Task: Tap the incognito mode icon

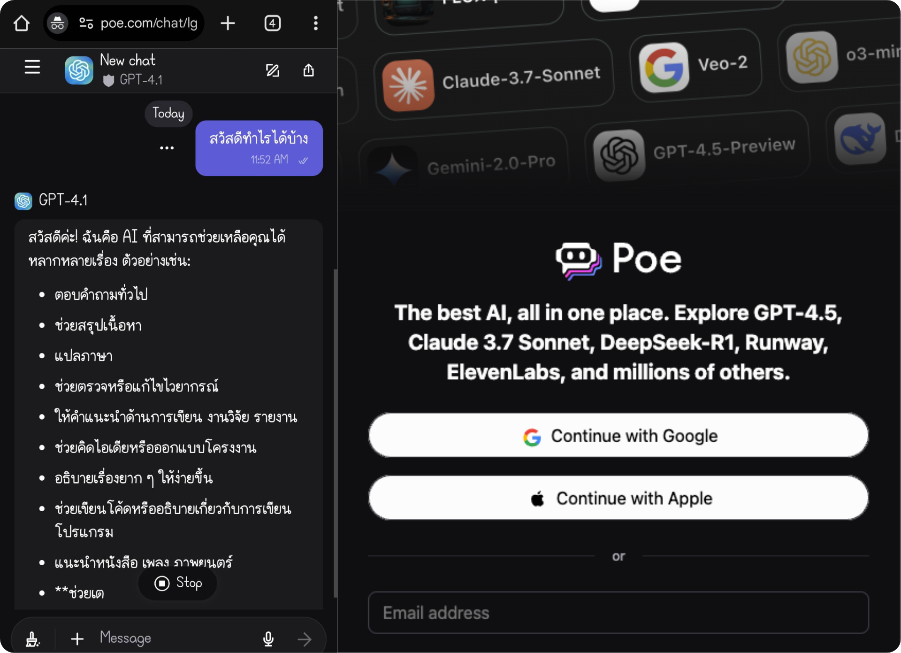Action: pos(58,23)
